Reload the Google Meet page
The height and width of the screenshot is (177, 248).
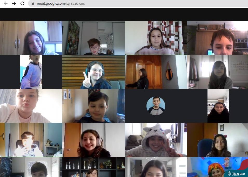point(22,3)
